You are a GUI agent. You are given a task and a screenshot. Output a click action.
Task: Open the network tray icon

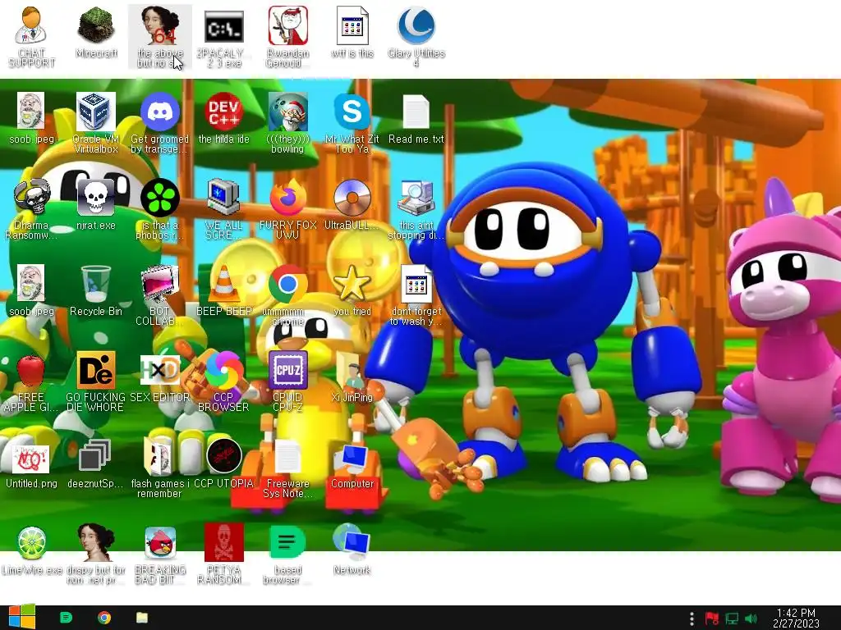pyautogui.click(x=732, y=619)
